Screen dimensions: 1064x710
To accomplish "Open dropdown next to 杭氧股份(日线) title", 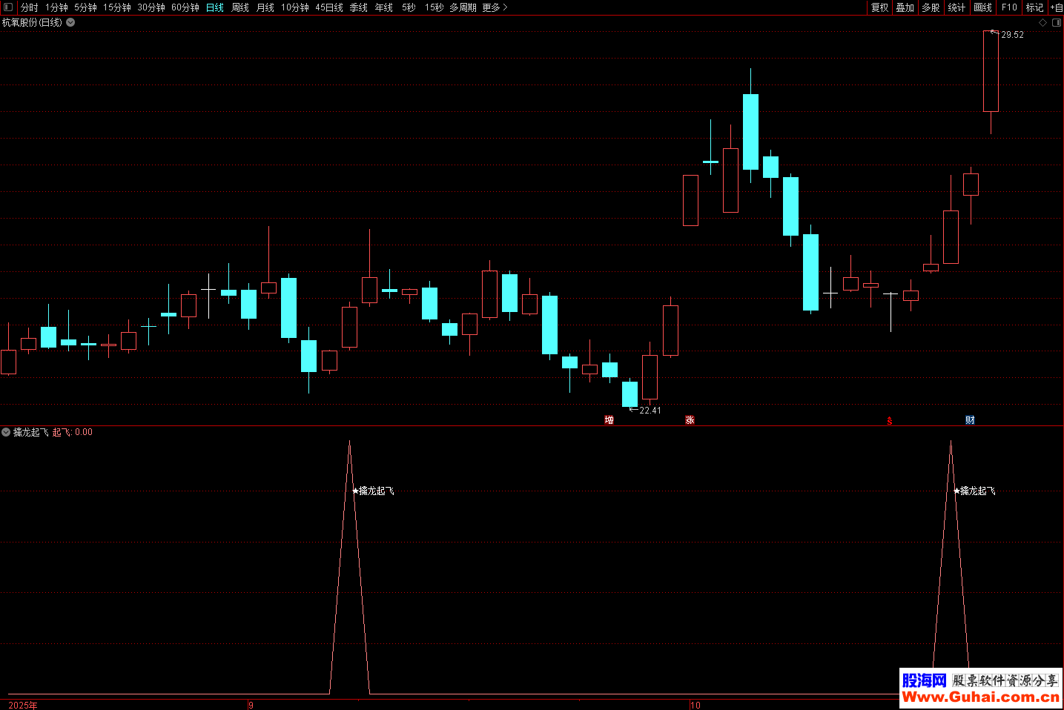I will tap(70, 22).
